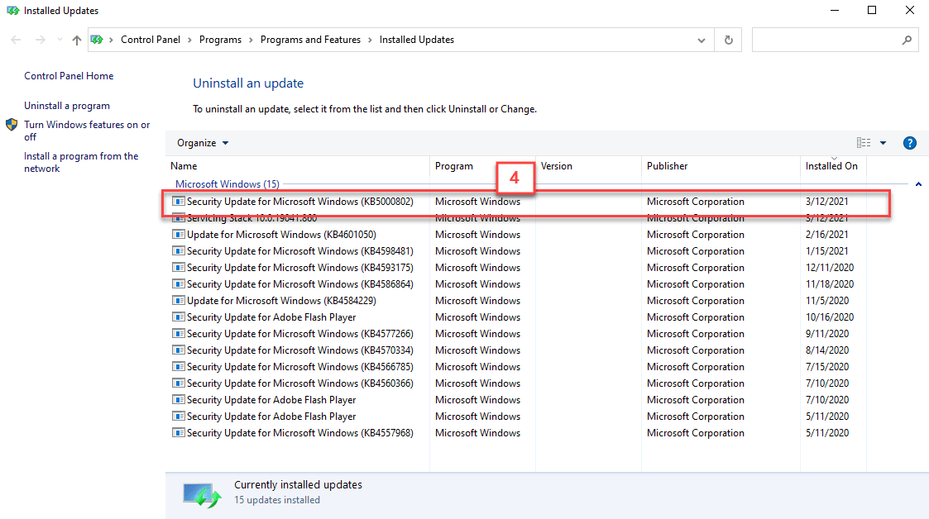Click the search magnifier icon

coord(907,40)
